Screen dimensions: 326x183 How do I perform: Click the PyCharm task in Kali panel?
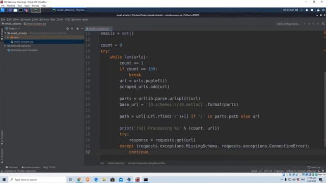coord(69,10)
